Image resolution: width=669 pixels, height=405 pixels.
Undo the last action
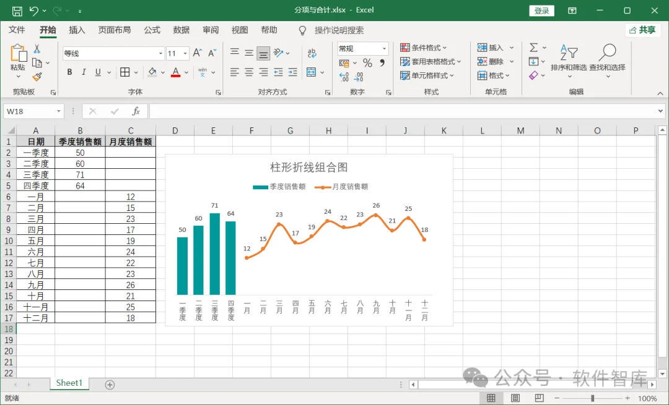click(x=34, y=11)
